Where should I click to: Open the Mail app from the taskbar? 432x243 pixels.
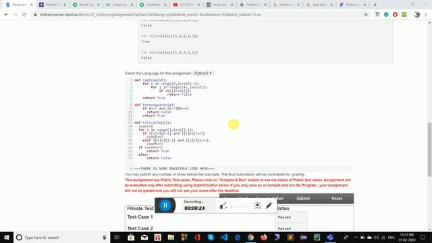coord(144,237)
